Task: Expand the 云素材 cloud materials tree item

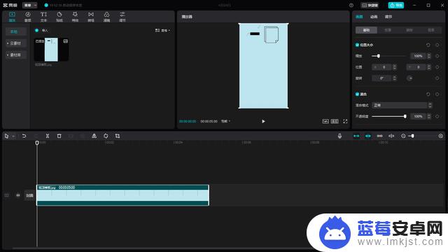Action: click(x=15, y=43)
